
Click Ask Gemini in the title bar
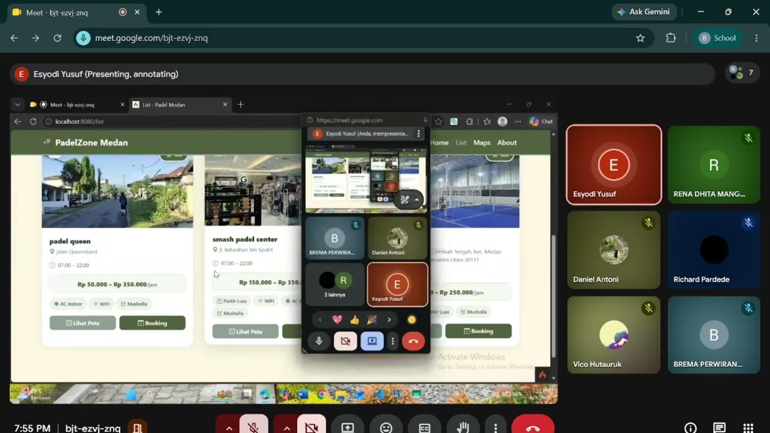point(644,12)
